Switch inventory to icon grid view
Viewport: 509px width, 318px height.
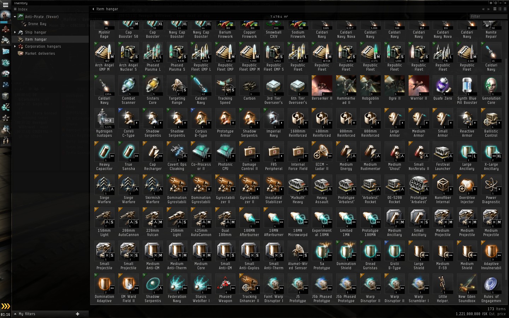point(495,9)
